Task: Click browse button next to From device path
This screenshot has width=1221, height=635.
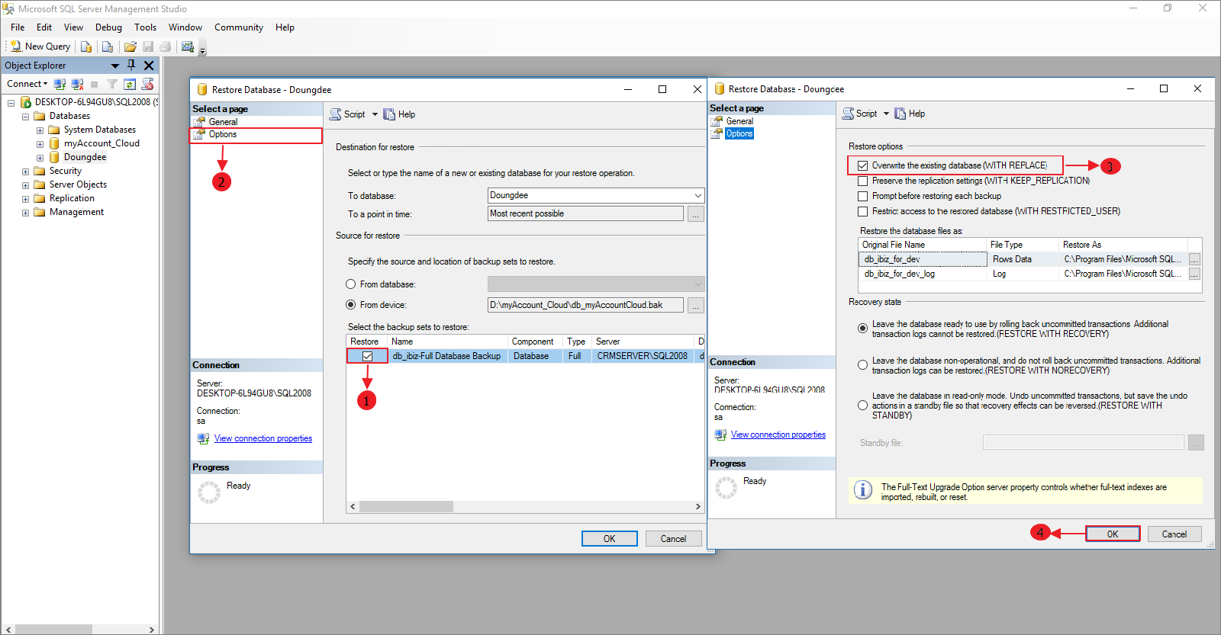Action: [695, 305]
